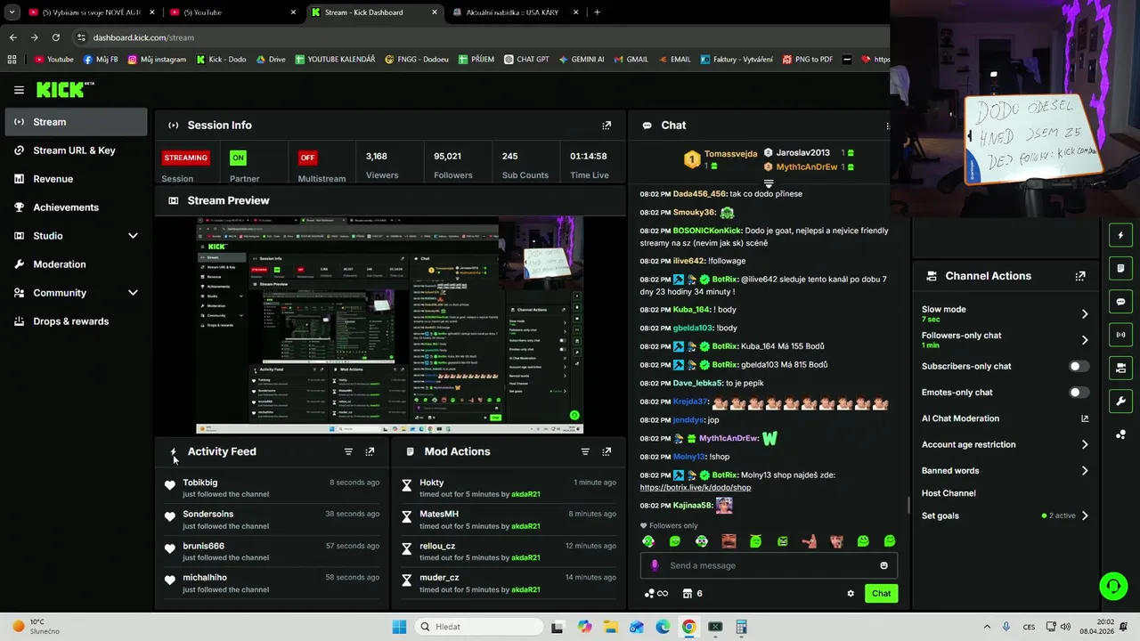The image size is (1140, 641).
Task: Open Slow mode settings chevron
Action: [x=1085, y=313]
